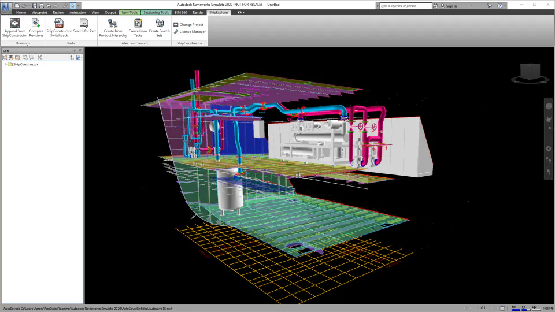Toggle auto-hide pin on Sets panel

75,51
